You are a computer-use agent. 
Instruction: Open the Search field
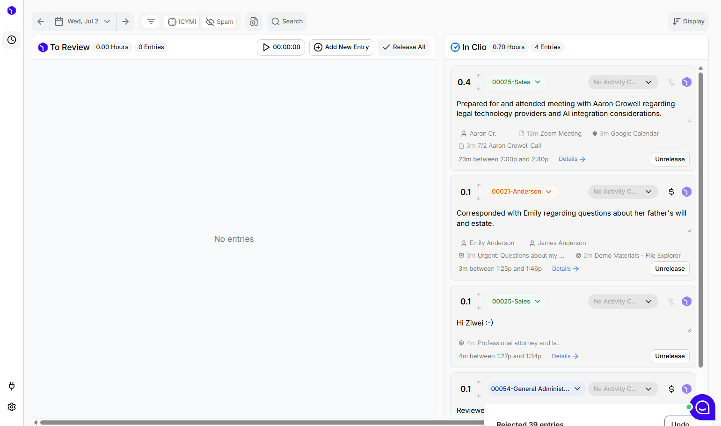[287, 22]
